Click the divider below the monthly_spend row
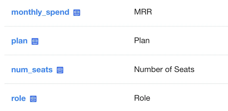This screenshot has height=111, width=228. 116,26
